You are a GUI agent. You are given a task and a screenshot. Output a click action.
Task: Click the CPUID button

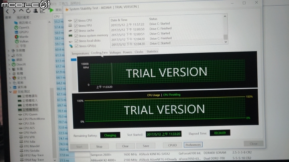coord(172,145)
